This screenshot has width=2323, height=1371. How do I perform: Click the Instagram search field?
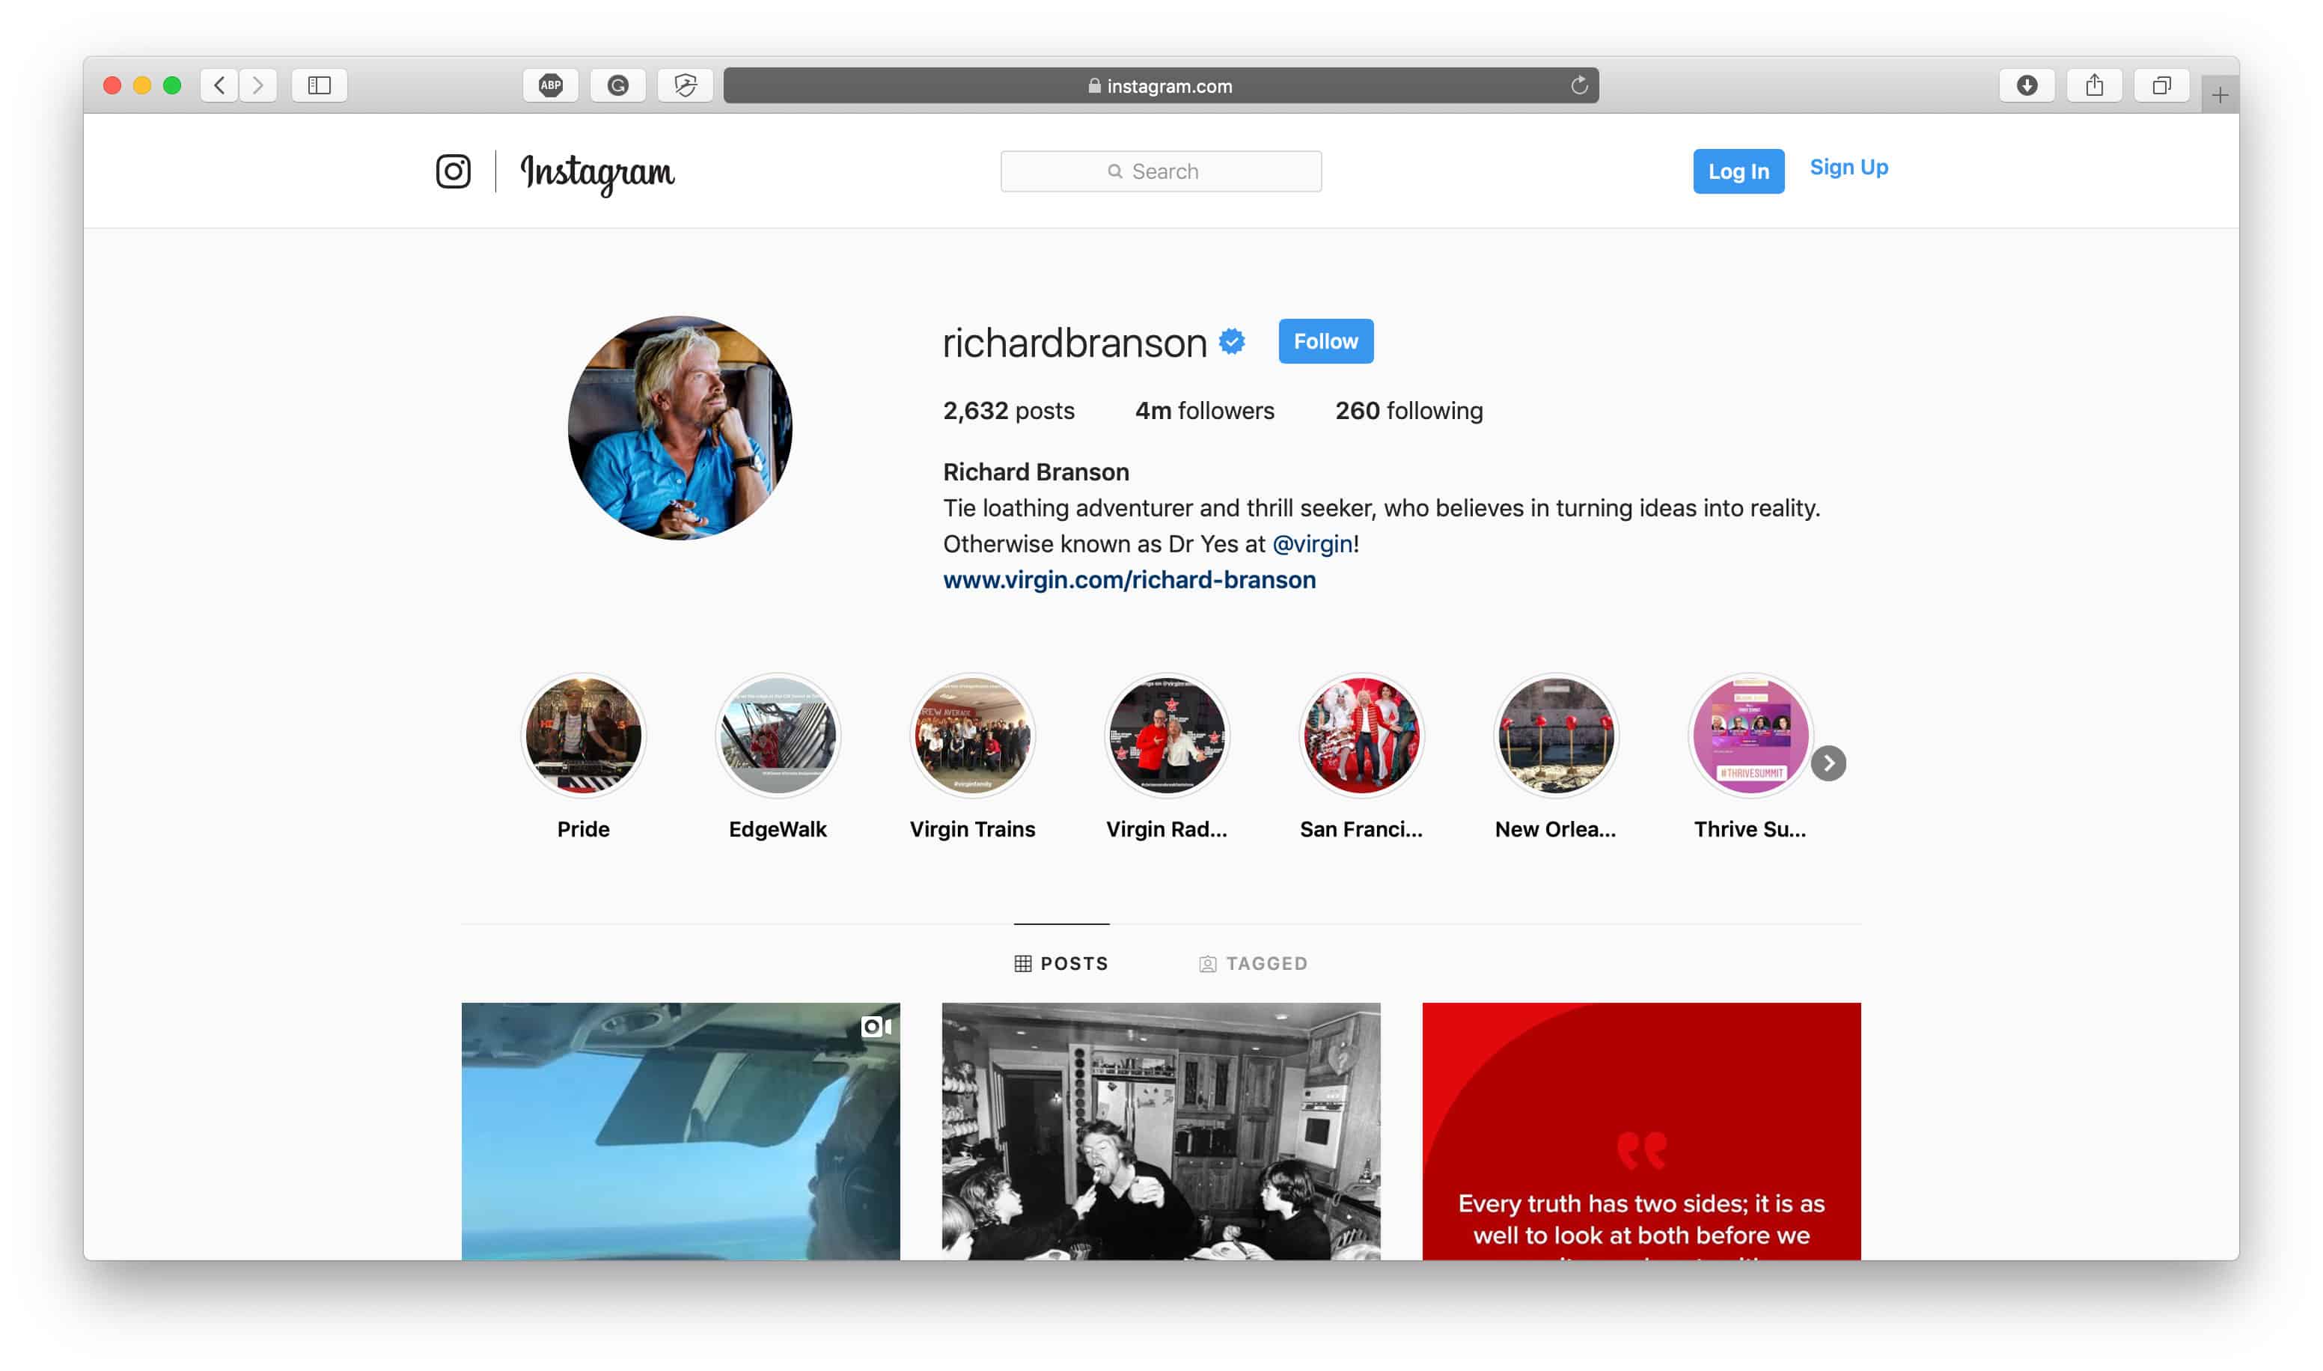click(x=1160, y=171)
